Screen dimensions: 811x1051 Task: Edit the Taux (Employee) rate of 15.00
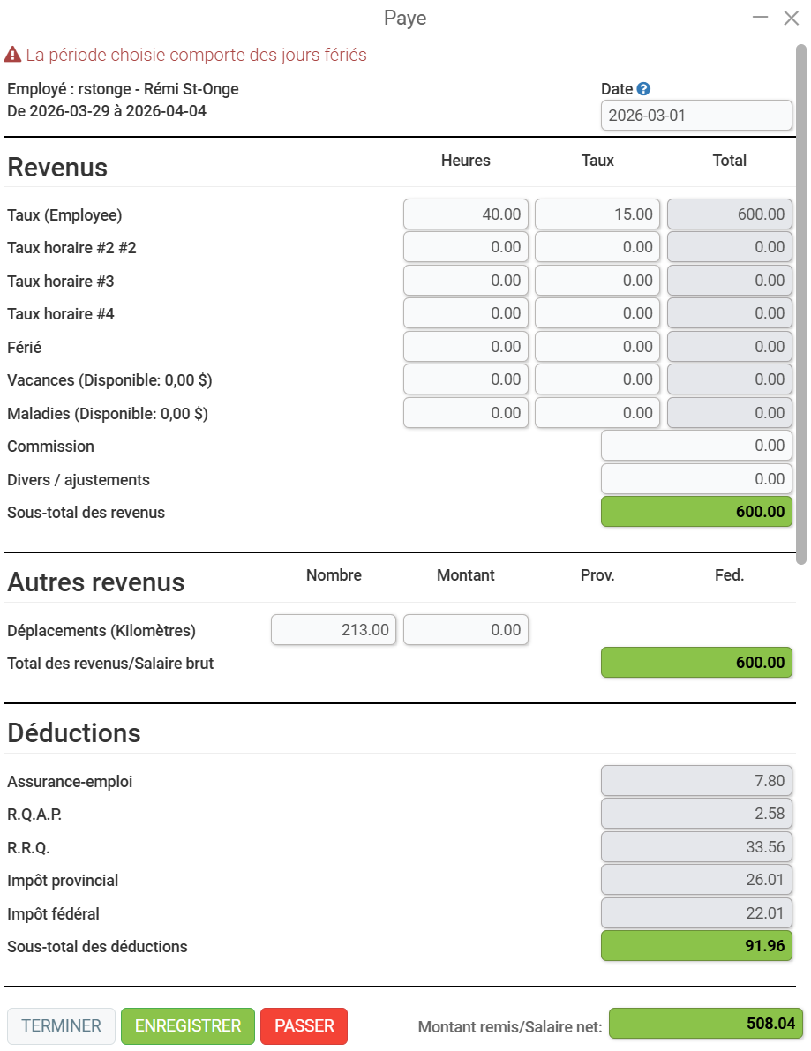[x=597, y=214]
